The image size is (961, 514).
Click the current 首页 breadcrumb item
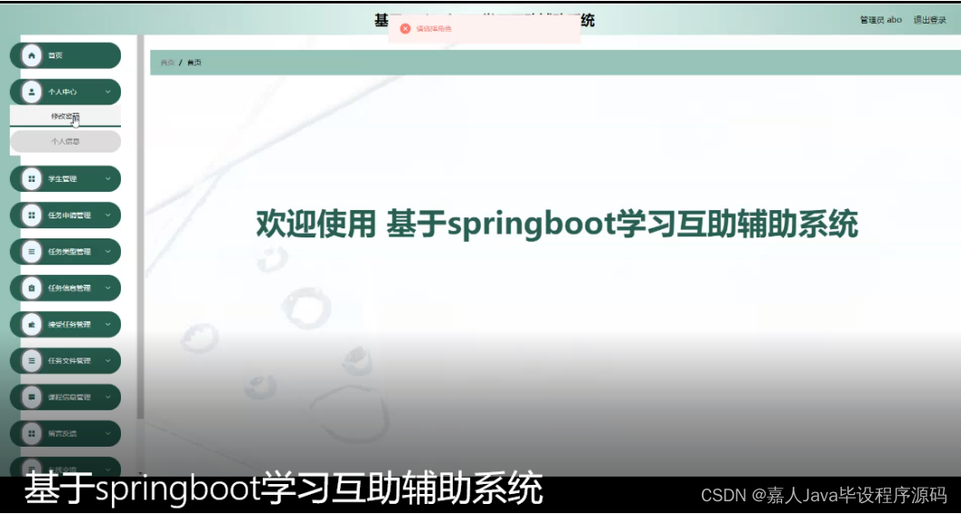(195, 63)
